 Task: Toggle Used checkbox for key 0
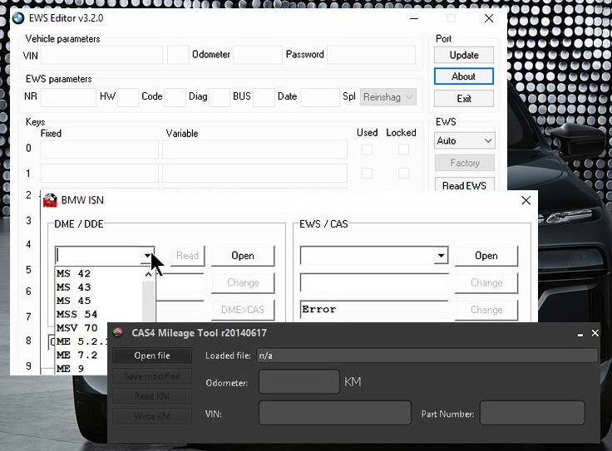point(367,150)
